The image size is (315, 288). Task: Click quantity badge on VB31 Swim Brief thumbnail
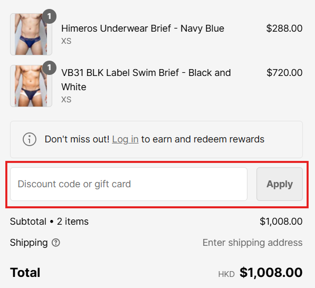pyautogui.click(x=49, y=68)
